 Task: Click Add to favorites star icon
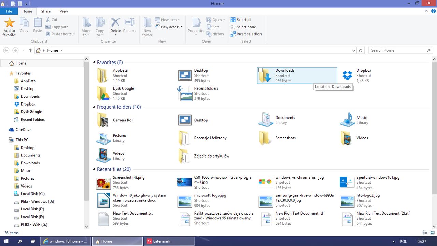coord(10,23)
